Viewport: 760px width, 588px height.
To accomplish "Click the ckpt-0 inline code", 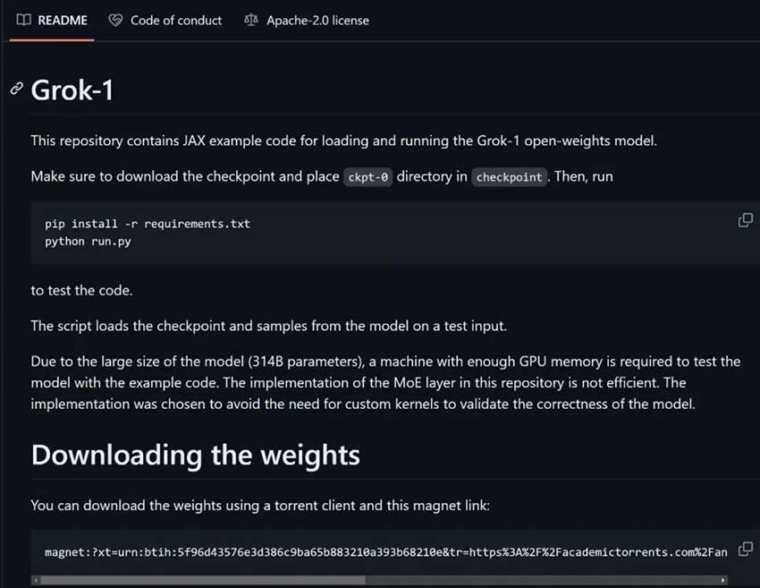I will [x=367, y=177].
